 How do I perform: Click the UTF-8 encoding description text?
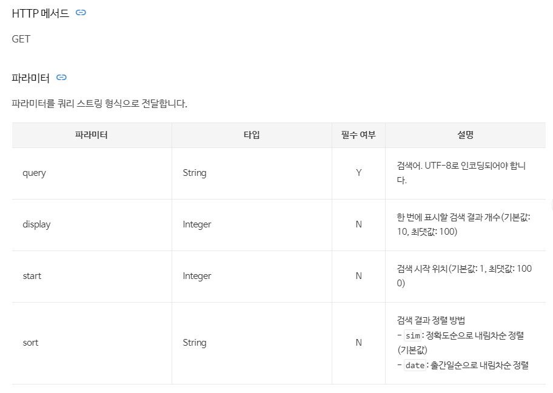461,173
